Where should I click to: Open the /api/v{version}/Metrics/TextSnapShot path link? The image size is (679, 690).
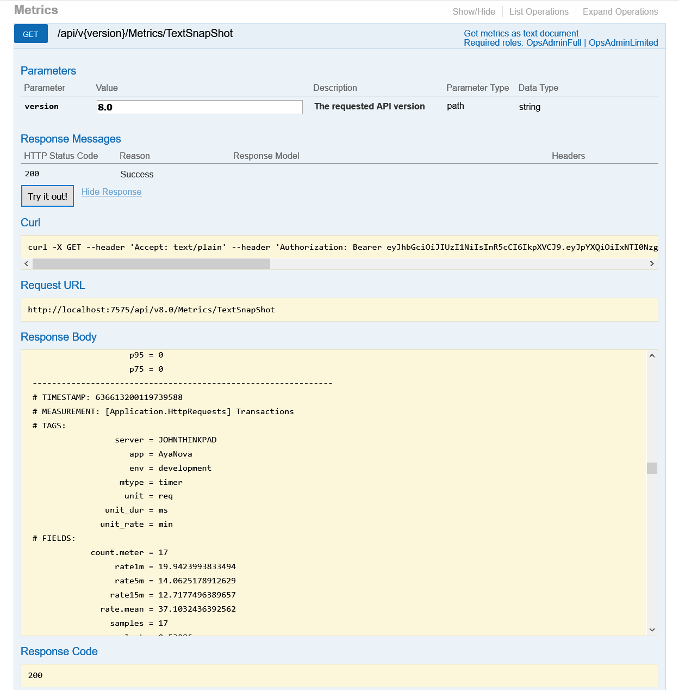click(x=145, y=33)
